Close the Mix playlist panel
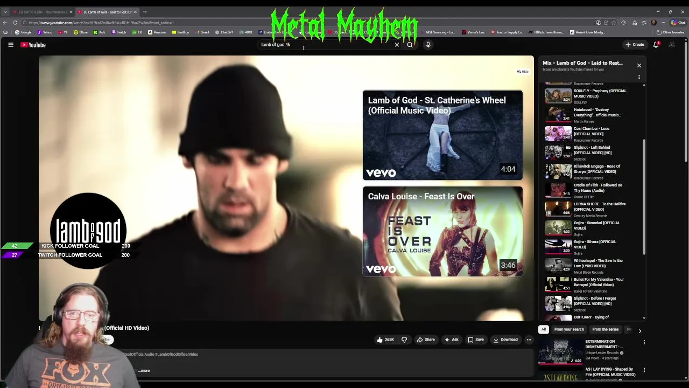 tap(639, 65)
